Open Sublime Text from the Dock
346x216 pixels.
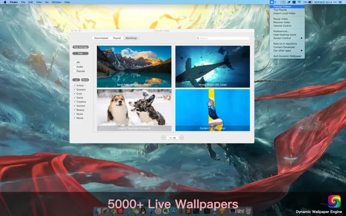click(x=188, y=211)
